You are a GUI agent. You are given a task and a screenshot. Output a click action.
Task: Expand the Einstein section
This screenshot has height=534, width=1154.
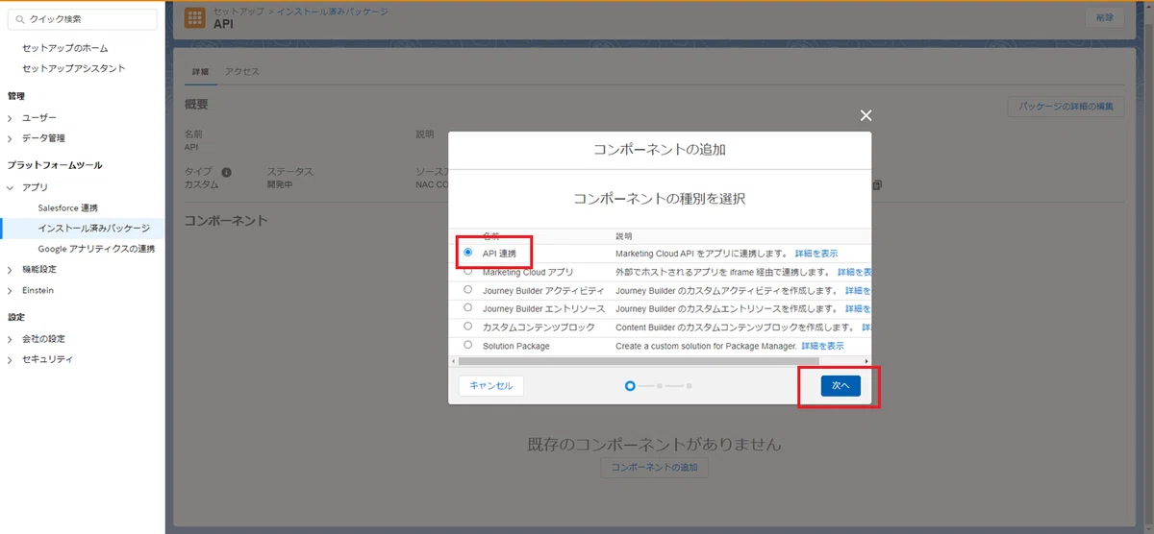[x=10, y=290]
